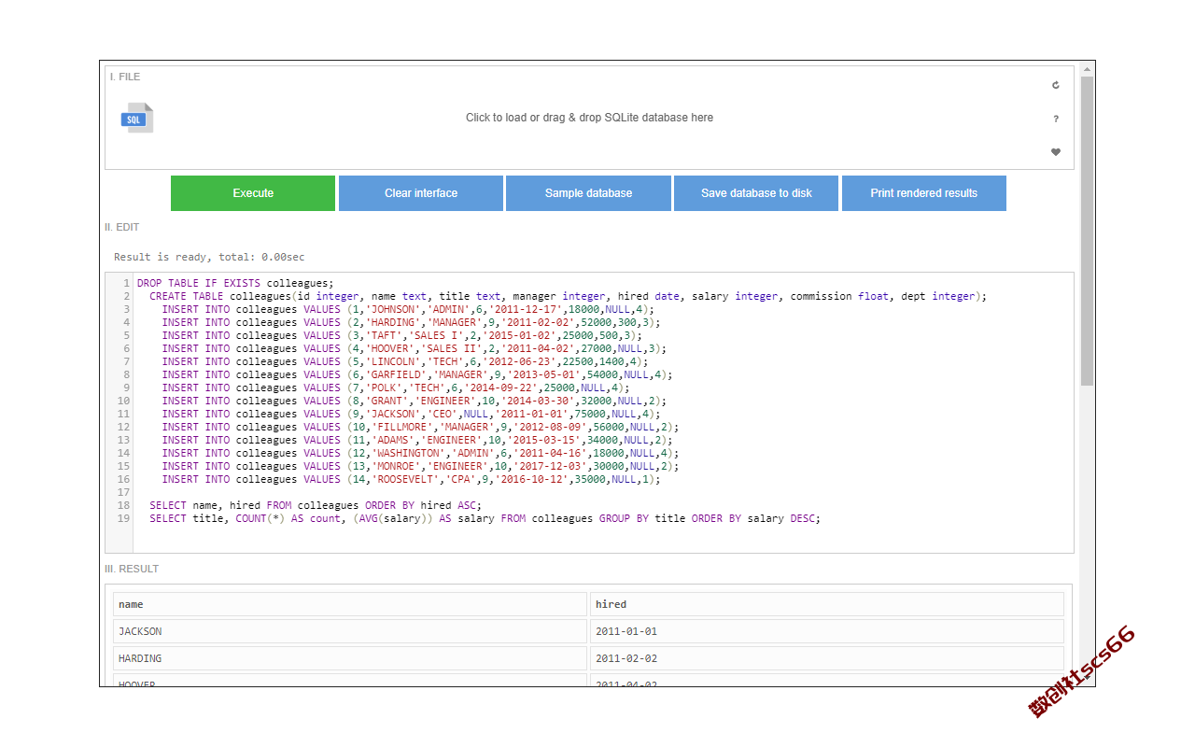Click the HARDING cell in the results
1195x747 pixels.
[350, 658]
